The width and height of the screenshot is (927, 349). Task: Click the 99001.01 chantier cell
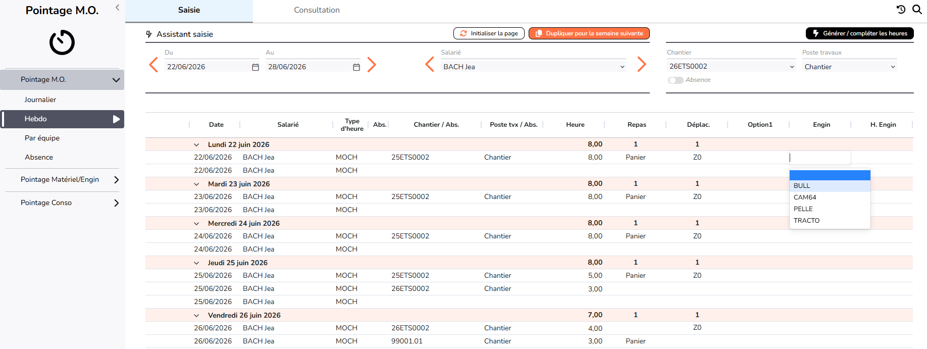click(x=406, y=341)
